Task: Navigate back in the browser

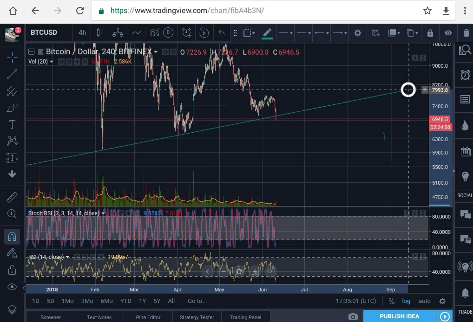Action: pos(35,11)
